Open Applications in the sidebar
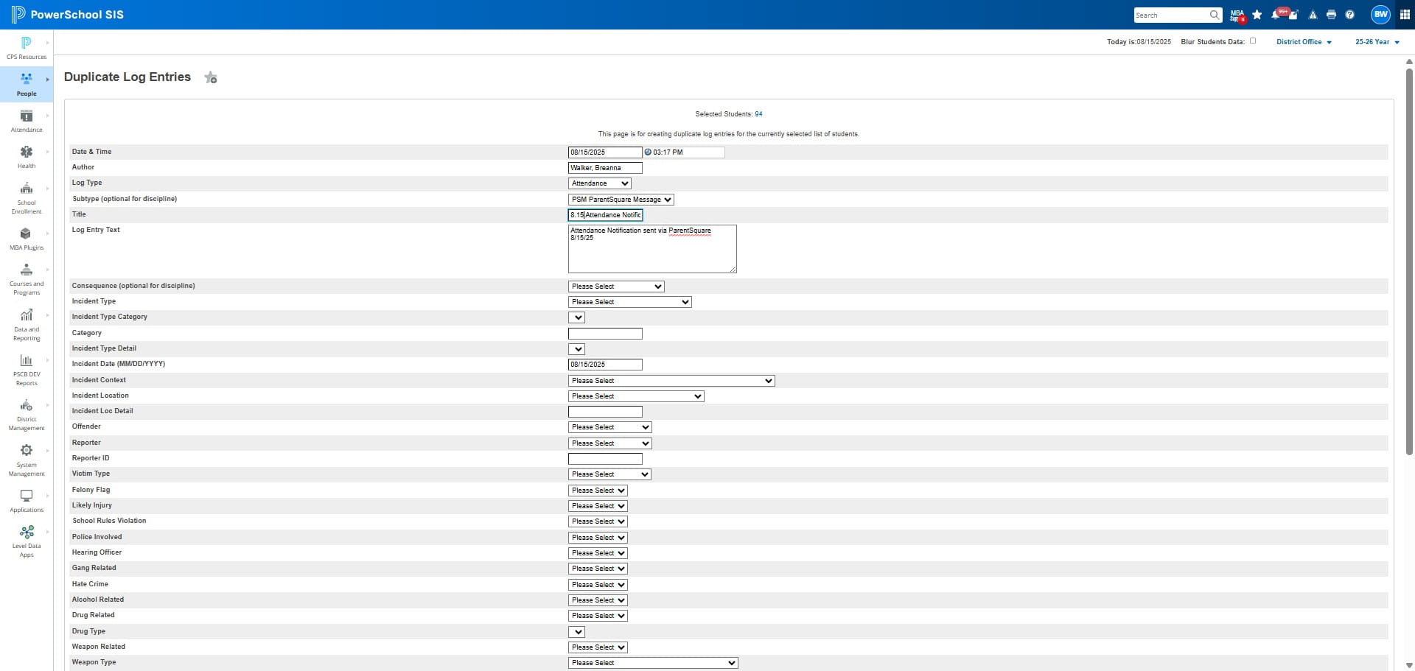Viewport: 1415px width, 671px height. click(x=27, y=501)
